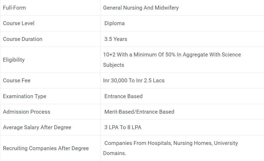Click the "Course Level" row label
Image resolution: width=264 pixels, height=161 pixels.
(19, 23)
